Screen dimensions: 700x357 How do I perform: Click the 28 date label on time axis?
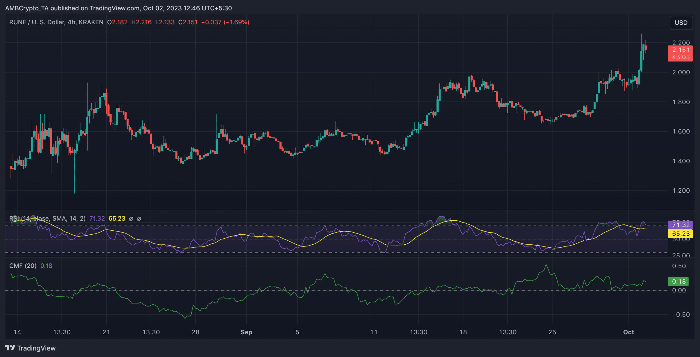(x=196, y=332)
